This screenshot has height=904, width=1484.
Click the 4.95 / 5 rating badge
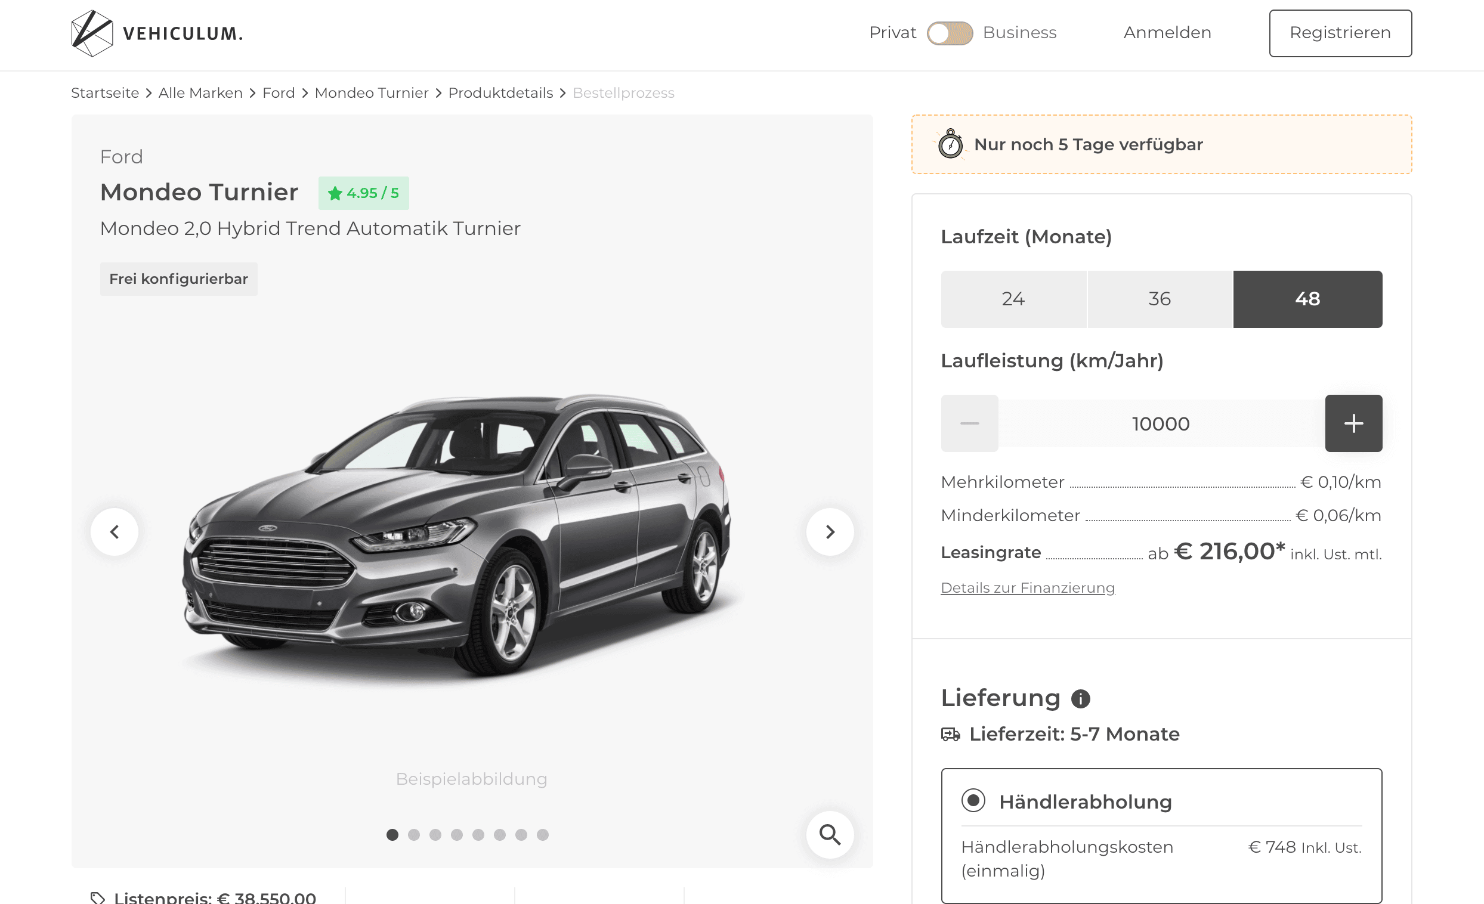pyautogui.click(x=364, y=193)
